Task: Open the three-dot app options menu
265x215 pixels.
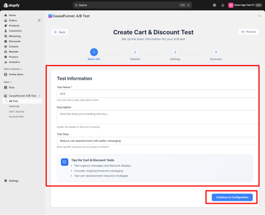Action: click(x=259, y=16)
